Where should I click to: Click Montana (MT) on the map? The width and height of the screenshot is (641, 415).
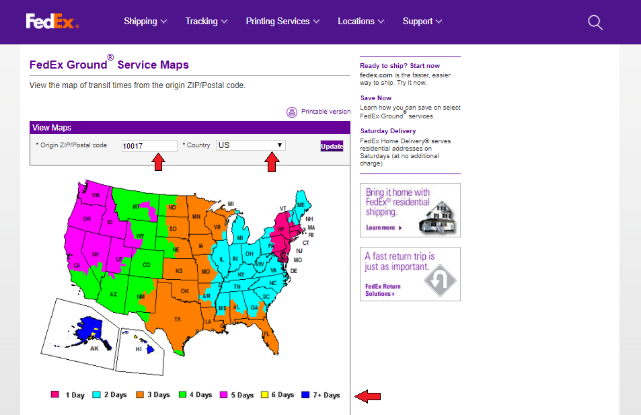(x=136, y=207)
